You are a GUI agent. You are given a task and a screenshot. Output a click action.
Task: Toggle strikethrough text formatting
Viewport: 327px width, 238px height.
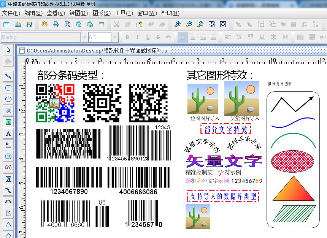point(158,37)
